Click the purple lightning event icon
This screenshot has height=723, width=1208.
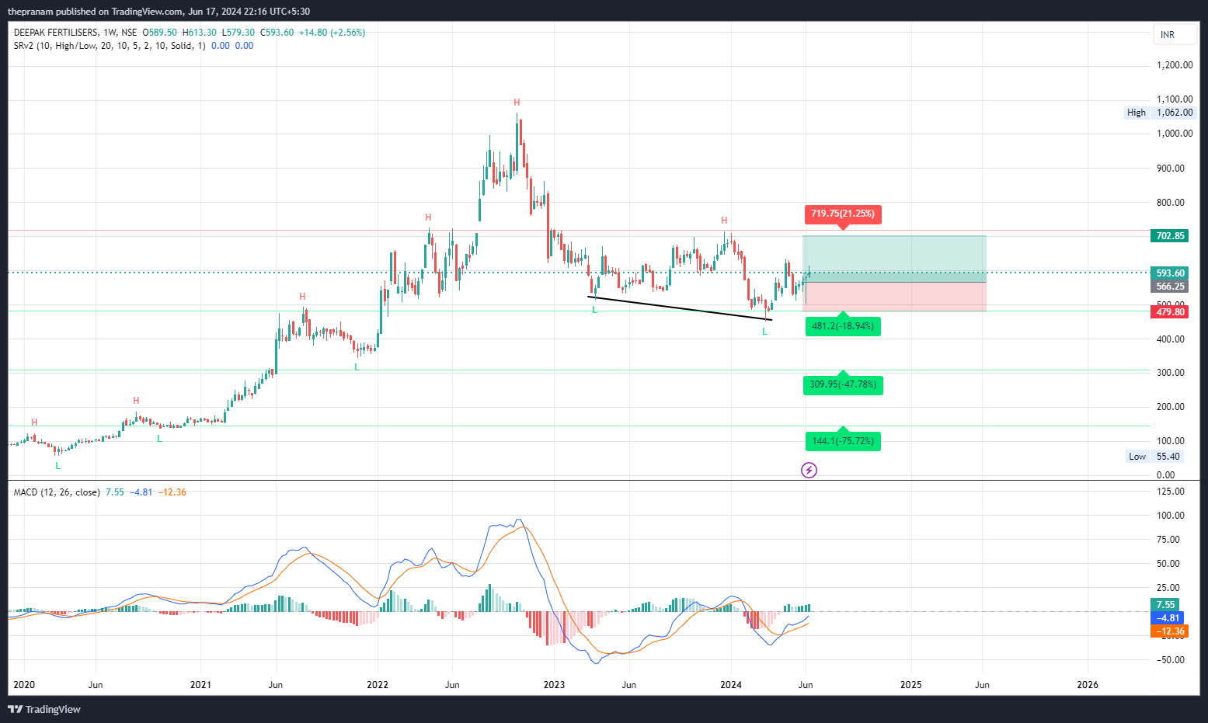tap(809, 470)
